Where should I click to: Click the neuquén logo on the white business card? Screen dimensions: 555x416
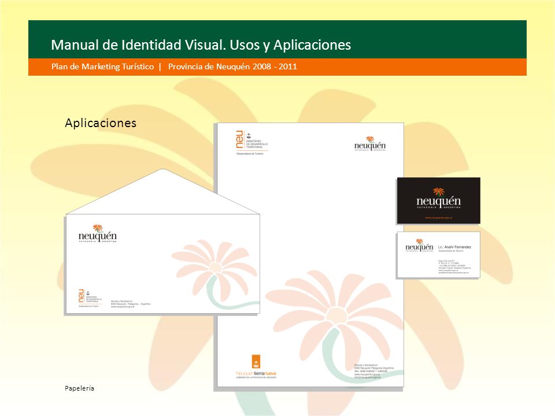419,245
